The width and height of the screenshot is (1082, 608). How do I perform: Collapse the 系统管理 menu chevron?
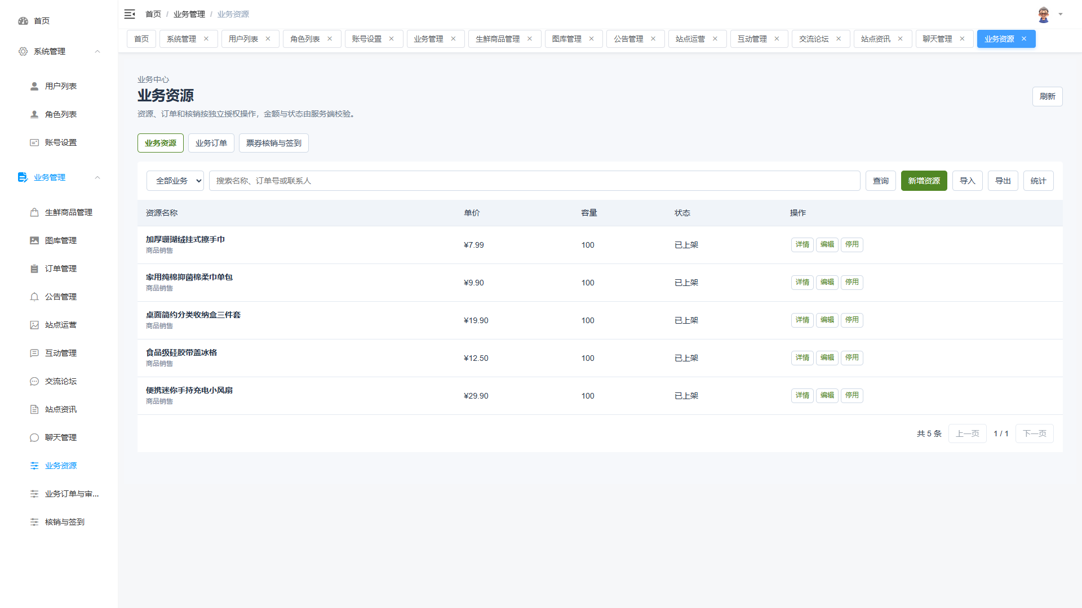97,51
